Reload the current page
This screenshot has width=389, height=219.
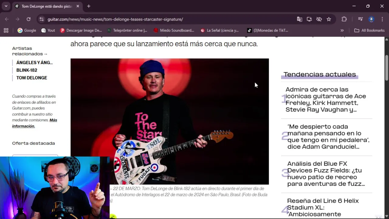(29, 19)
